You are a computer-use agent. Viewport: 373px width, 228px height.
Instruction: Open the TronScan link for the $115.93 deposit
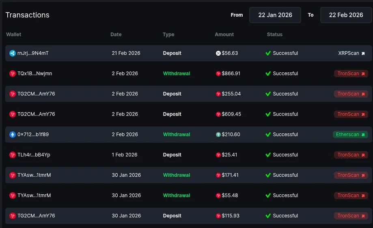click(351, 216)
